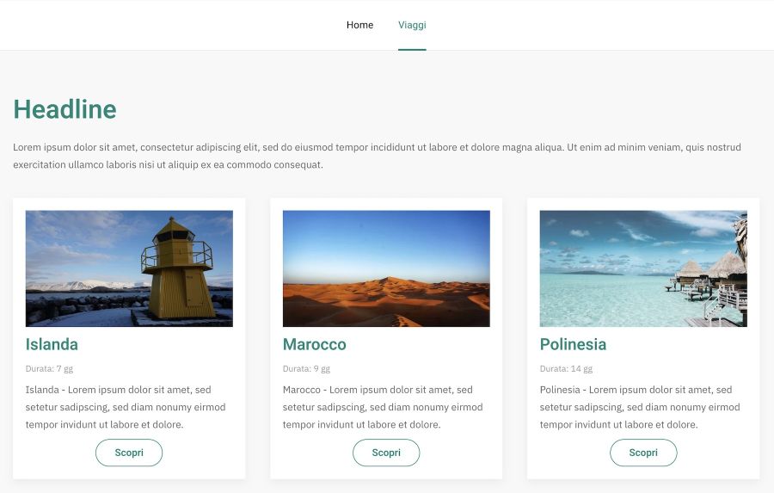Click the yellow lighthouse in Islanda photo
774x493 pixels.
(x=178, y=268)
